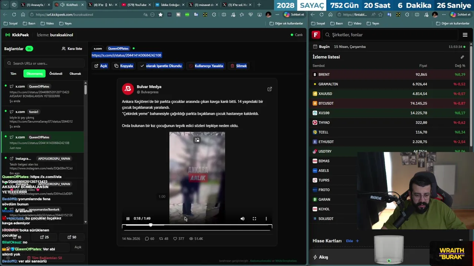The width and height of the screenshot is (474, 266).
Task: Go back in the right browser window
Action: pos(313,14)
